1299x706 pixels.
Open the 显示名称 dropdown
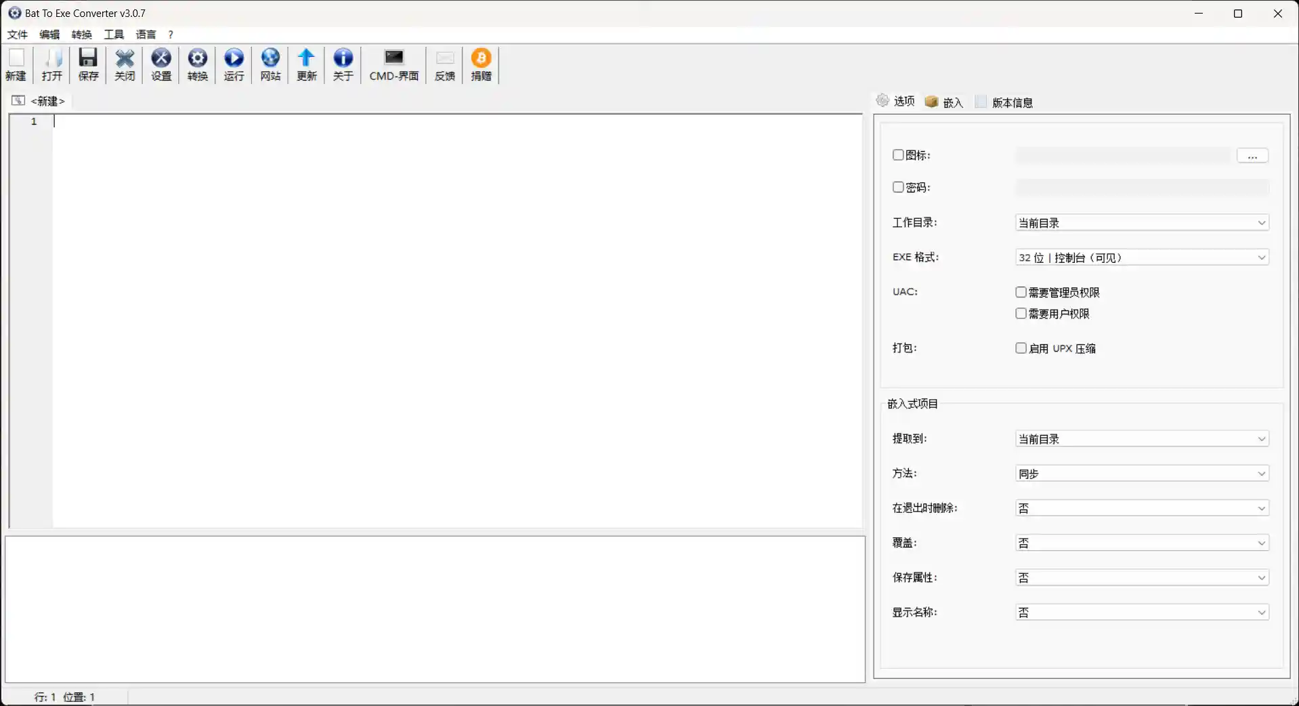(x=1142, y=612)
